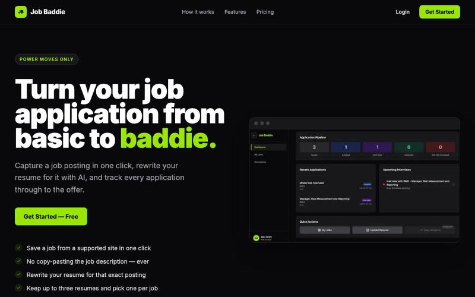Click the dashboard preview screenshot
Viewport: 475px width, 297px height.
click(x=354, y=180)
